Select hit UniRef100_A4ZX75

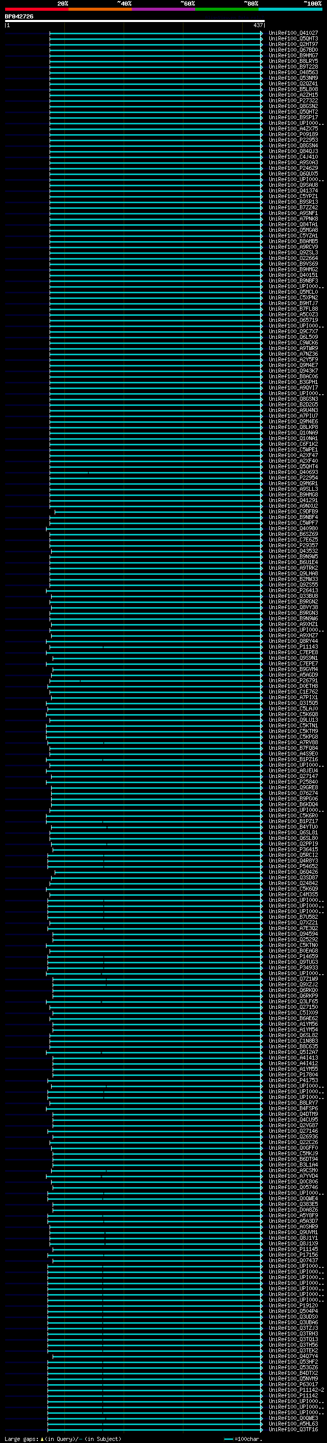pyautogui.click(x=293, y=129)
